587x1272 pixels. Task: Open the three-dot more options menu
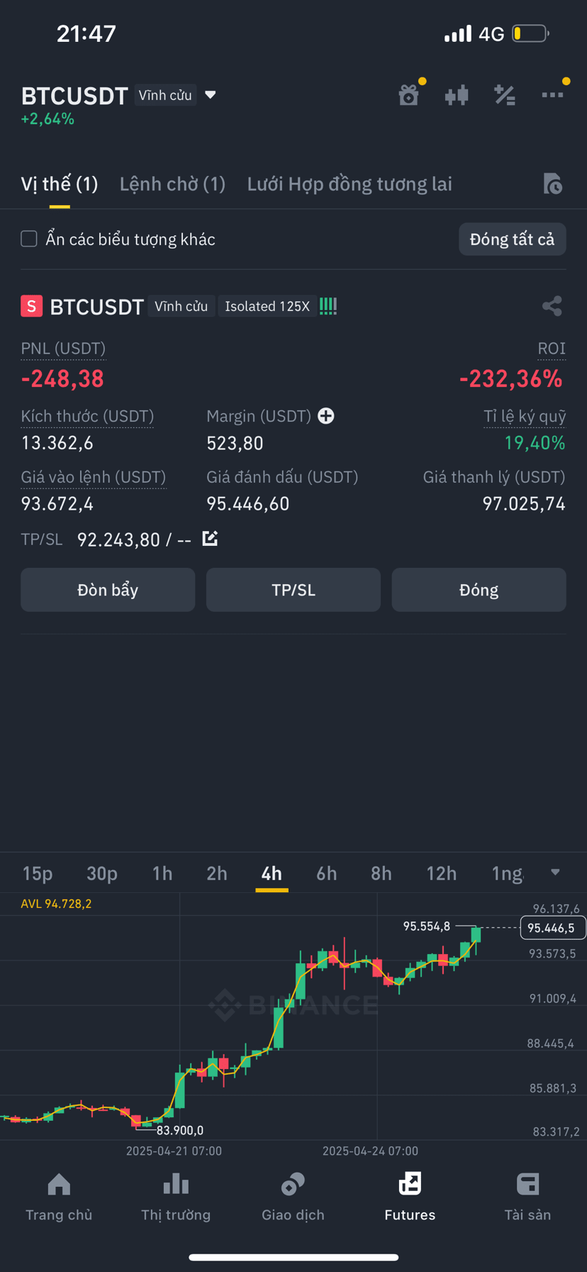click(552, 94)
